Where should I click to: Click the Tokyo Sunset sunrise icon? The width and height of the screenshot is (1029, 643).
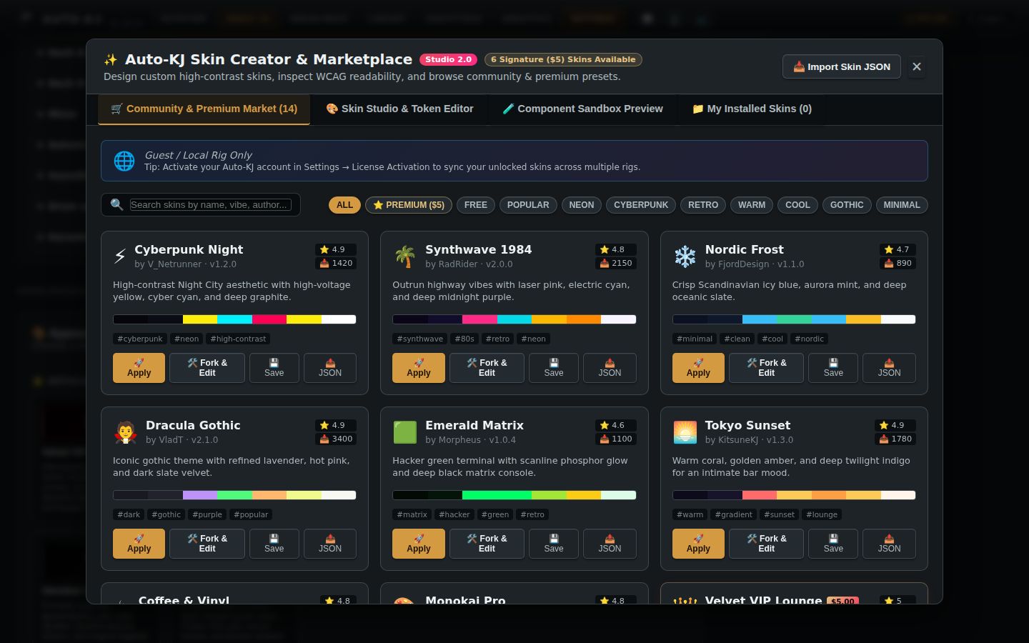[x=685, y=432]
